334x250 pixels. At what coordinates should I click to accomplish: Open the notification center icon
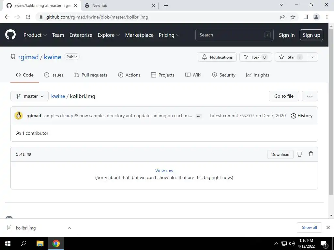(324, 243)
